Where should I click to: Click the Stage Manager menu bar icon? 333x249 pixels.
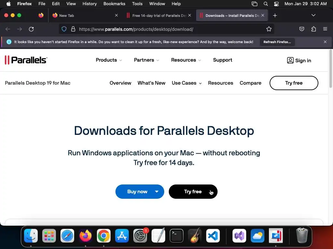point(254,4)
